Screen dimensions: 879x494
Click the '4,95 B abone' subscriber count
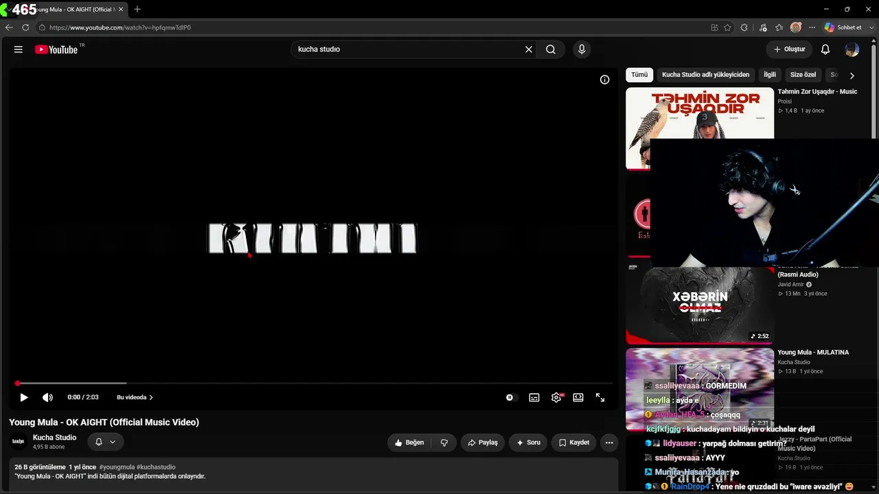[49, 447]
